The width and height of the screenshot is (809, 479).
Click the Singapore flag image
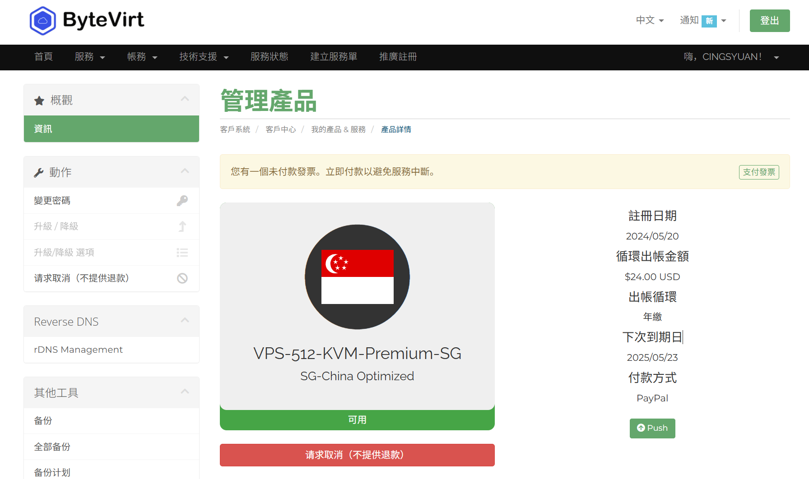357,276
